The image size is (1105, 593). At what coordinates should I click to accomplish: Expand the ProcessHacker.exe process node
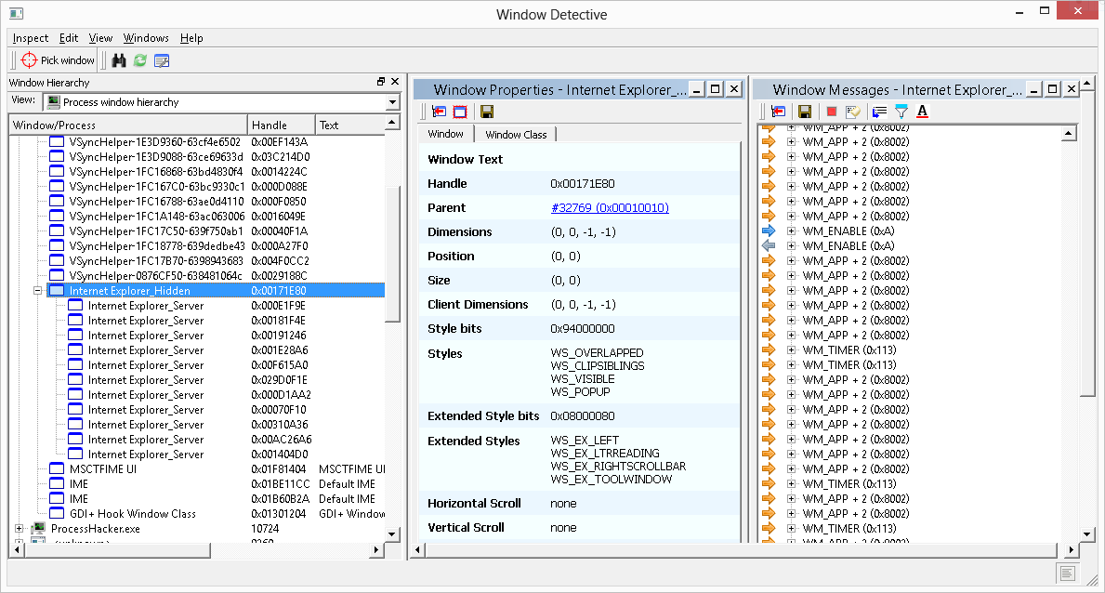[20, 528]
